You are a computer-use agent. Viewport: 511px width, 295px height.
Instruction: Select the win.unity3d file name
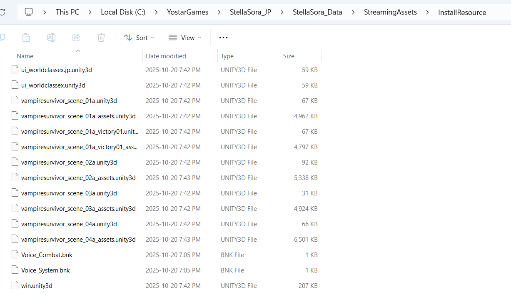tap(37, 285)
